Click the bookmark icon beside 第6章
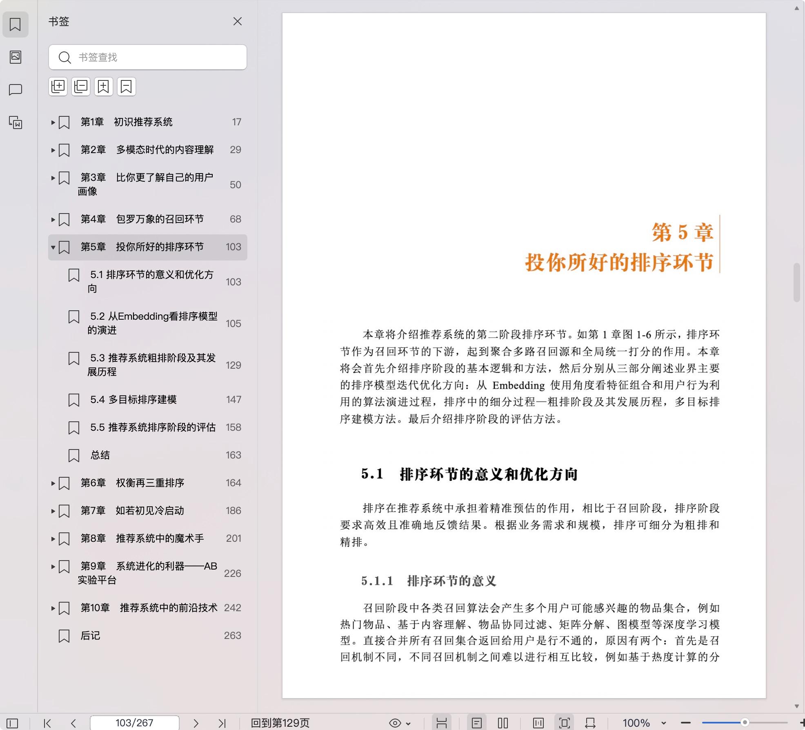Image resolution: width=805 pixels, height=730 pixels. pos(64,483)
